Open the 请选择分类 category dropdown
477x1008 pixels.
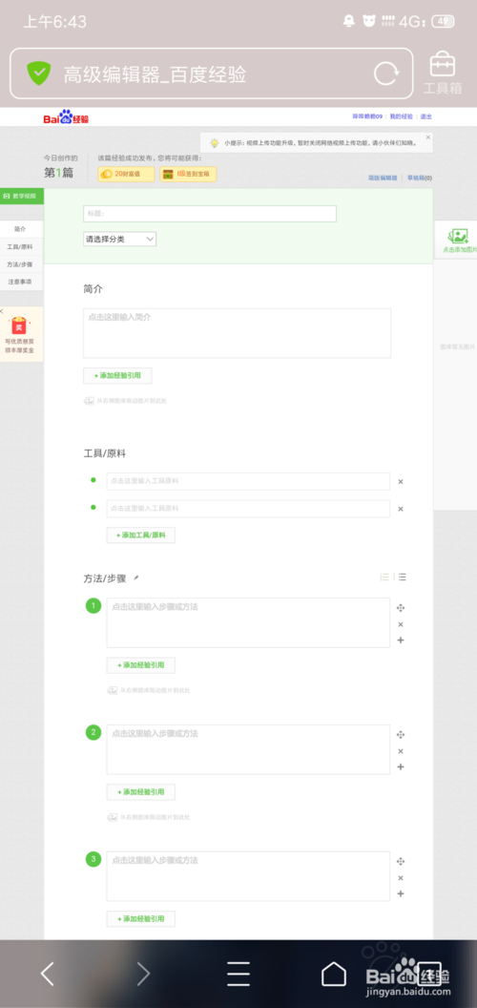[119, 239]
